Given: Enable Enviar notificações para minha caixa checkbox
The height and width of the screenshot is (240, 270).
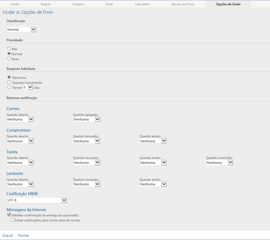Looking at the screenshot, I should coord(12,220).
